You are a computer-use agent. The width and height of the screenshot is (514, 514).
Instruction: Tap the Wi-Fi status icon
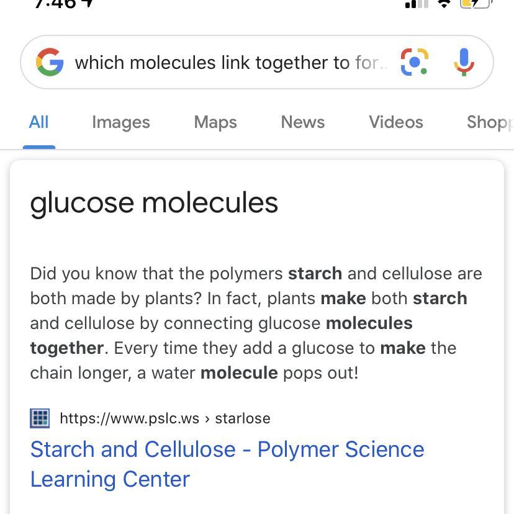click(x=444, y=3)
